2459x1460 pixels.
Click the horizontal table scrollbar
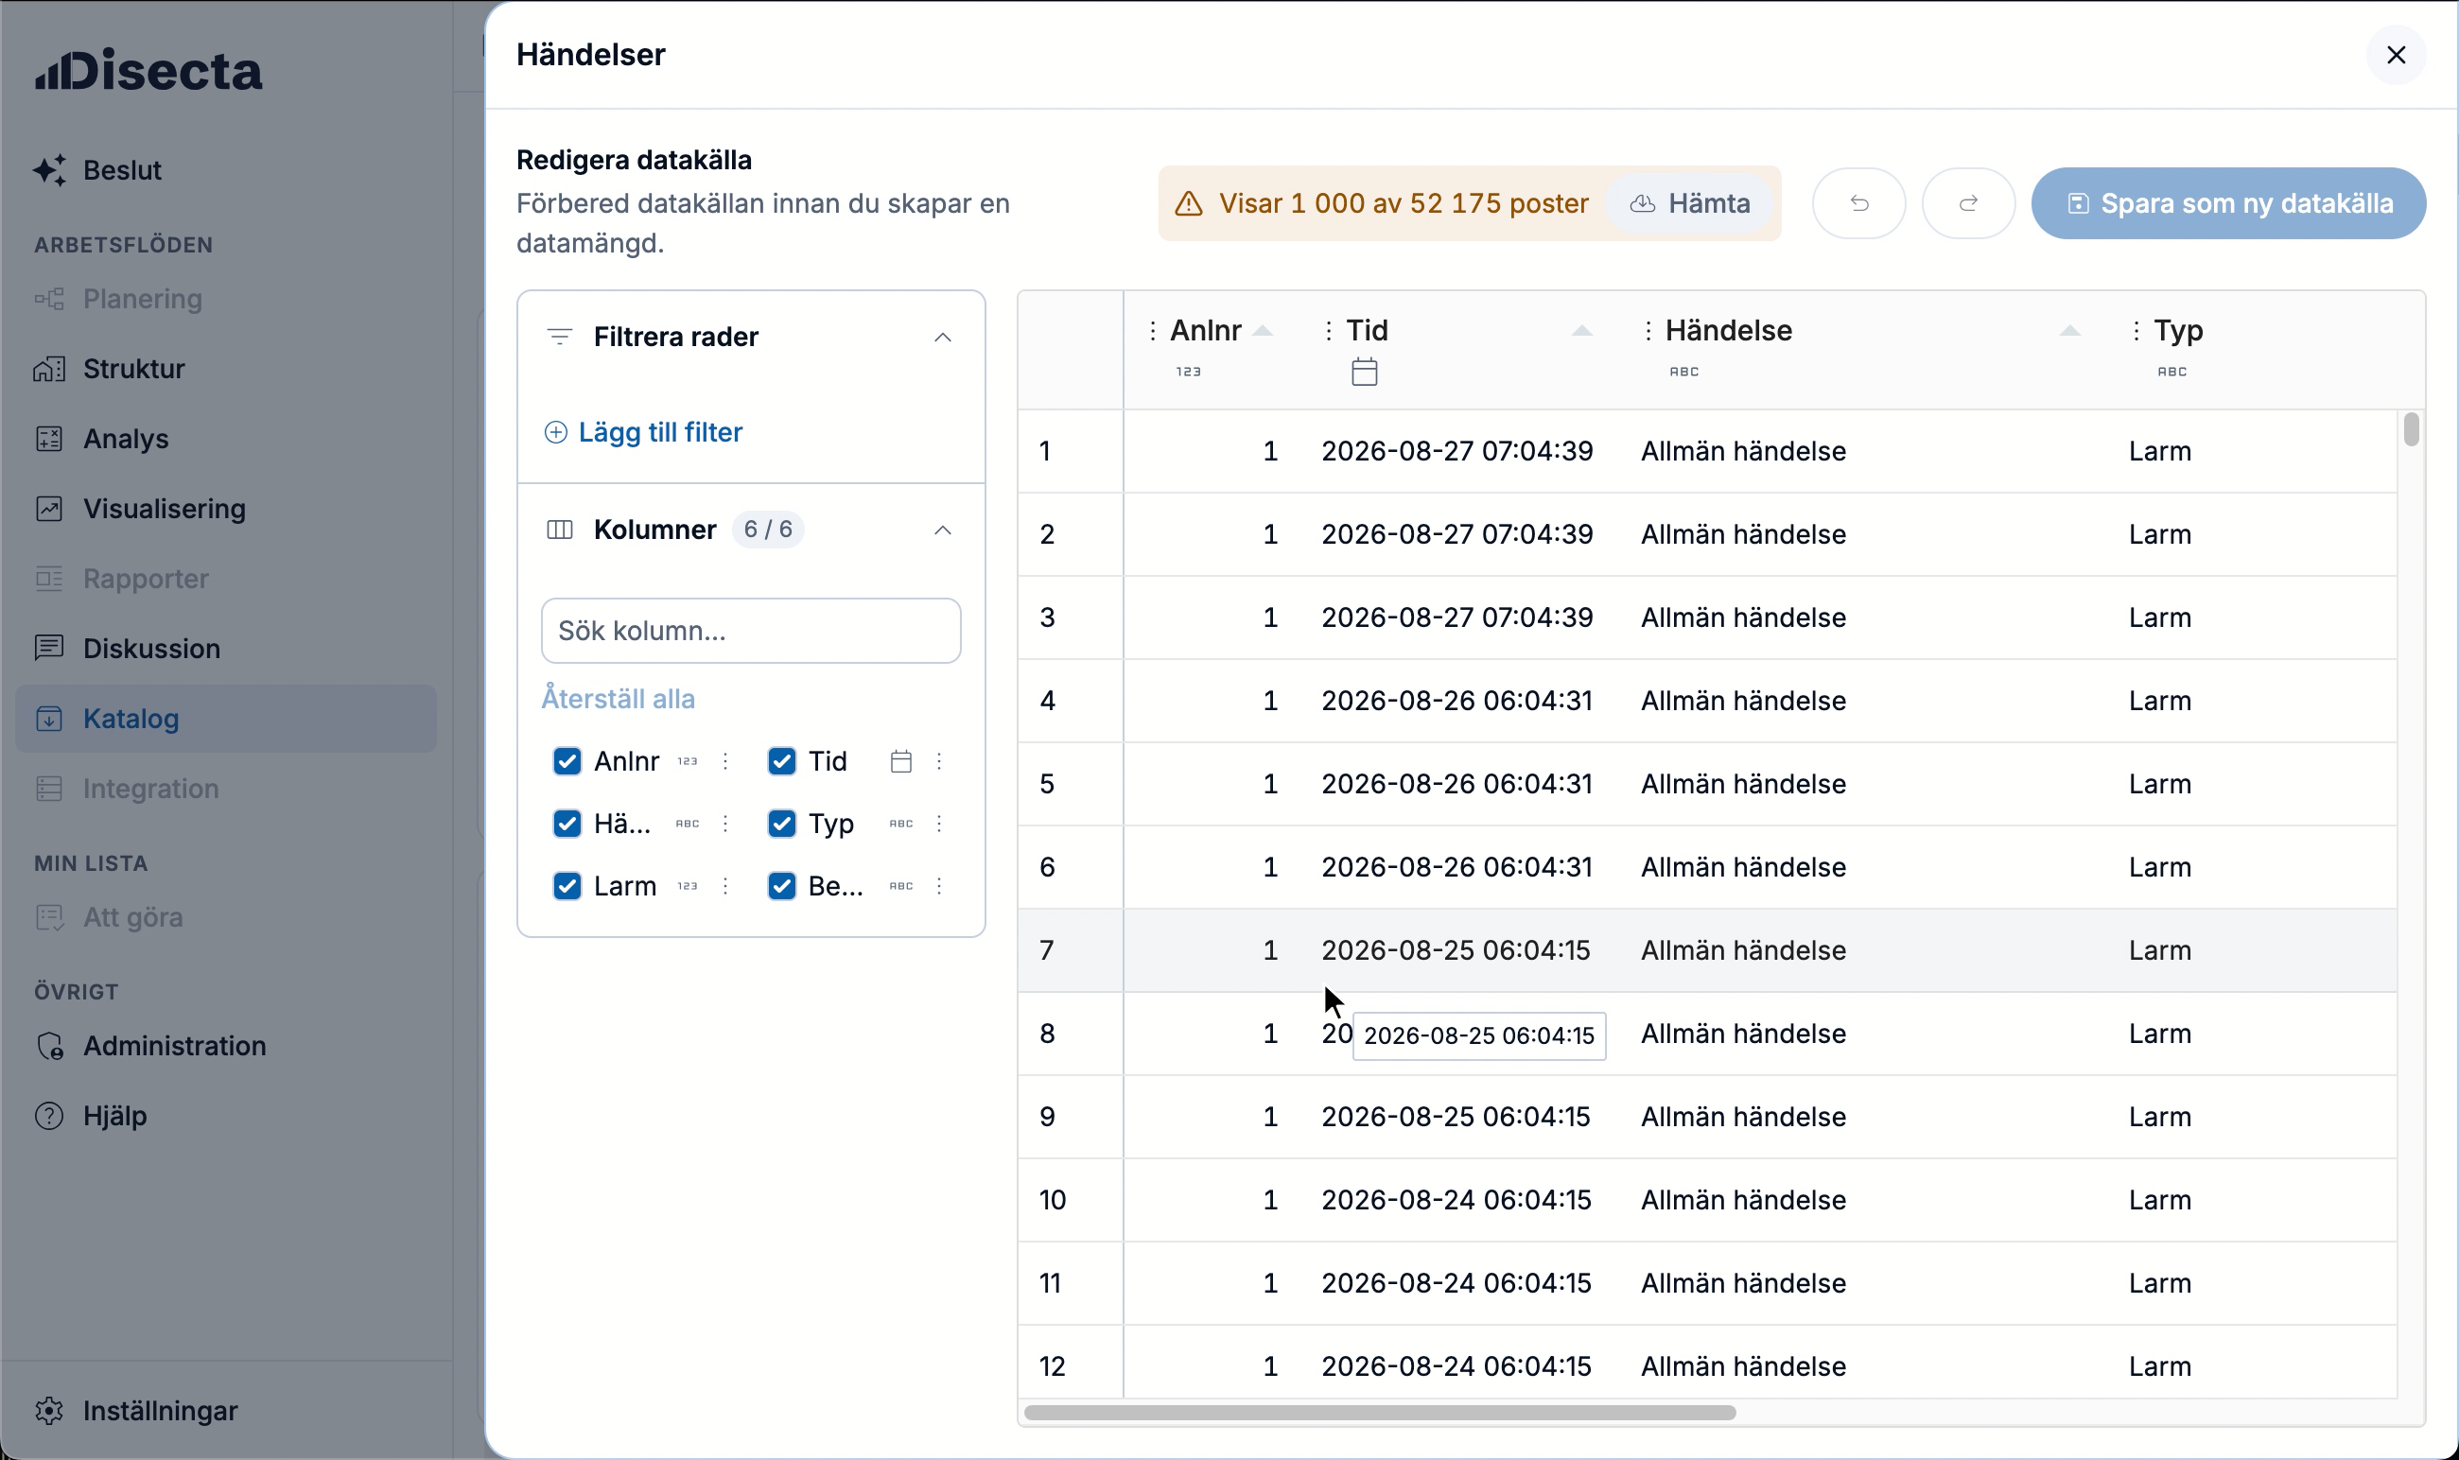1380,1413
